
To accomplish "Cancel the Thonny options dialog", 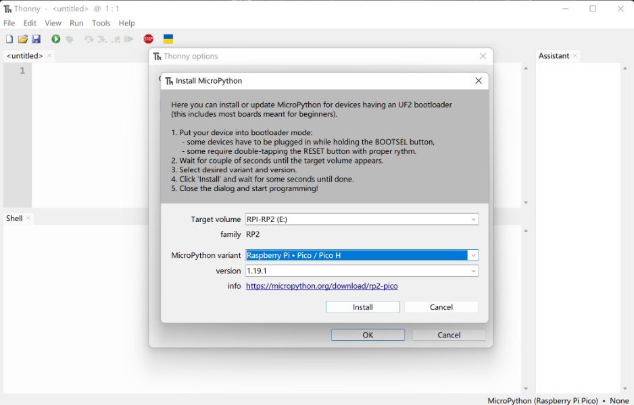I will point(449,335).
